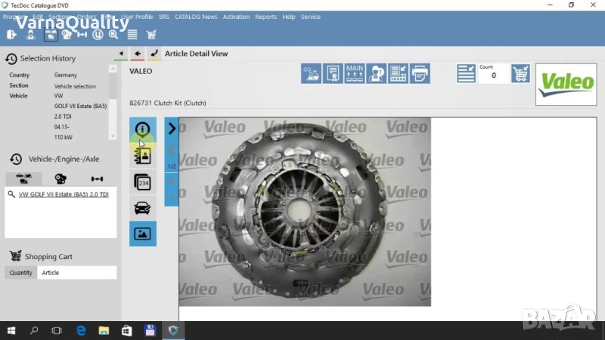The image size is (605, 340).
Task: Click the red-underlined left arrow button
Action: point(138,54)
